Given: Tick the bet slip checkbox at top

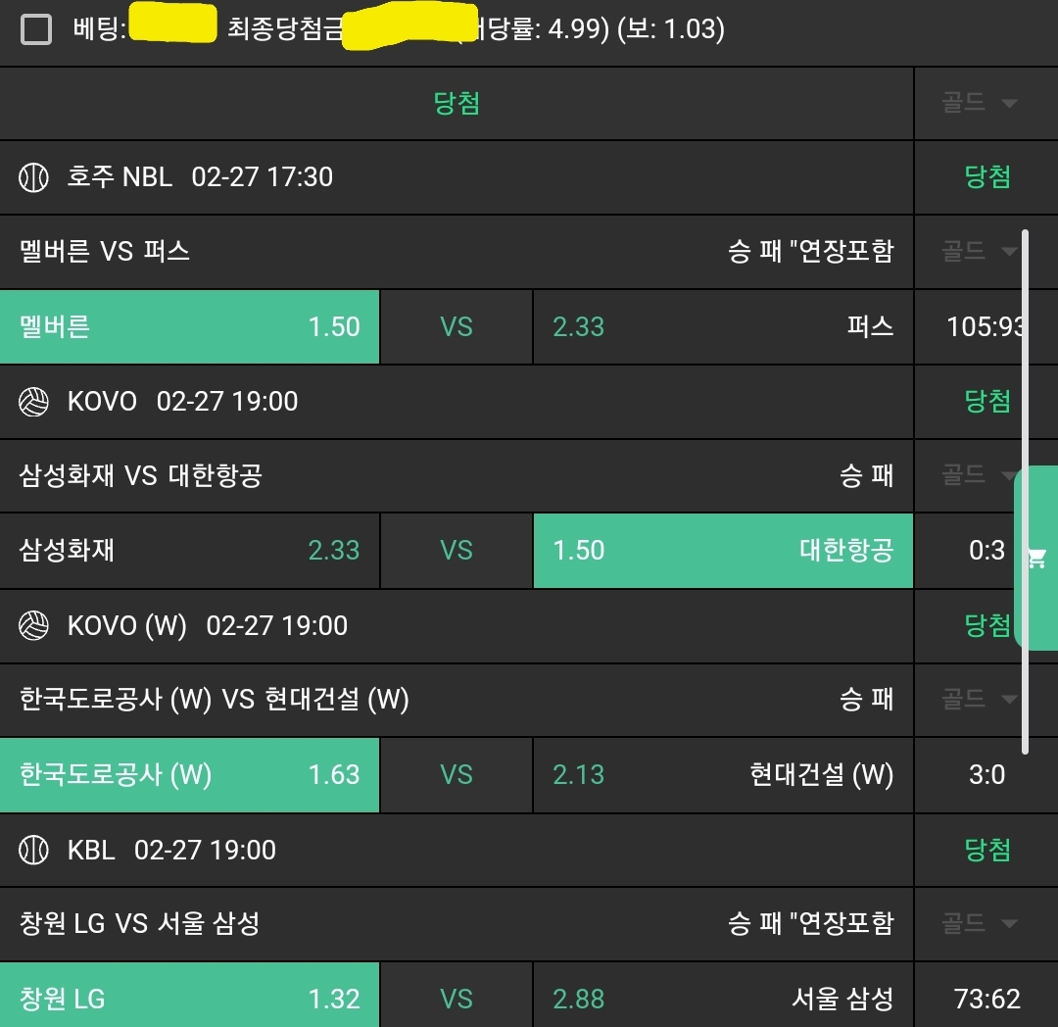Looking at the screenshot, I should (36, 29).
